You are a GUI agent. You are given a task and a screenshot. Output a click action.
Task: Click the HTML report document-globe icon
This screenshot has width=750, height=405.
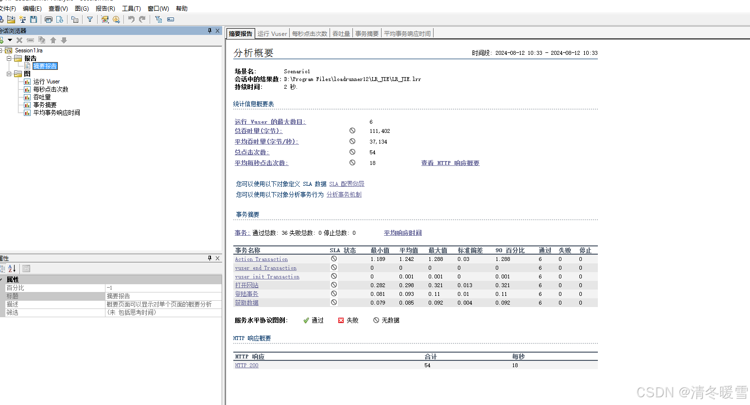pyautogui.click(x=60, y=19)
